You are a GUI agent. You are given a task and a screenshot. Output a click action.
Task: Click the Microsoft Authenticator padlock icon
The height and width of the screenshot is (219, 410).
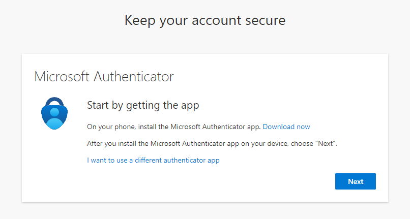pyautogui.click(x=54, y=113)
